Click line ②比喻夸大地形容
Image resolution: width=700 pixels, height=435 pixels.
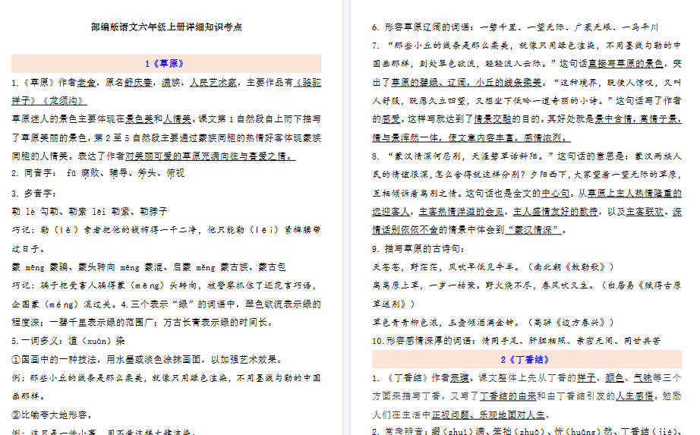coord(52,415)
